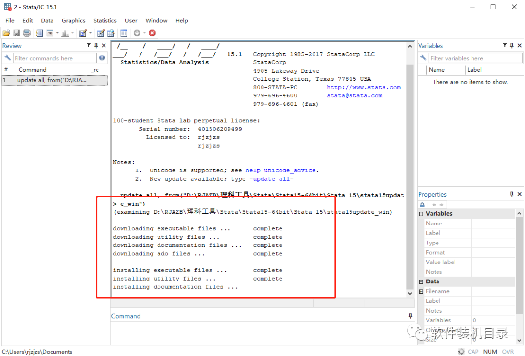Open dropdown arrow next to More icon
The height and width of the screenshot is (356, 525).
145,33
